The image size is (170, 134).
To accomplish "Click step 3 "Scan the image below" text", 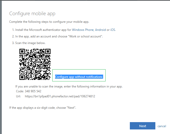I will point(29,43).
